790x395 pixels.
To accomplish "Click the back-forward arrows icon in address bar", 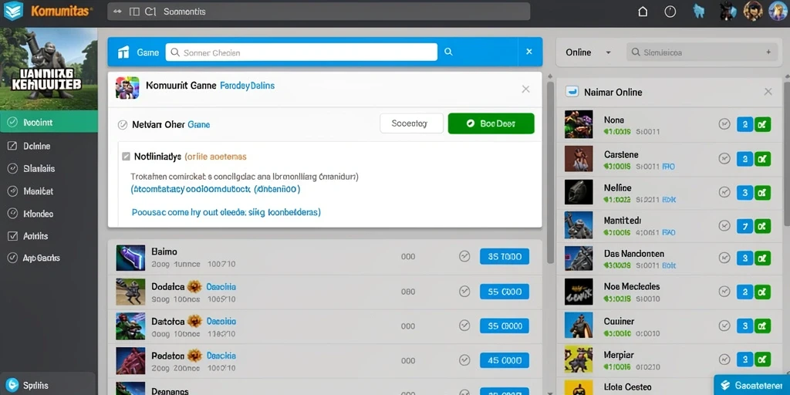I will point(117,12).
